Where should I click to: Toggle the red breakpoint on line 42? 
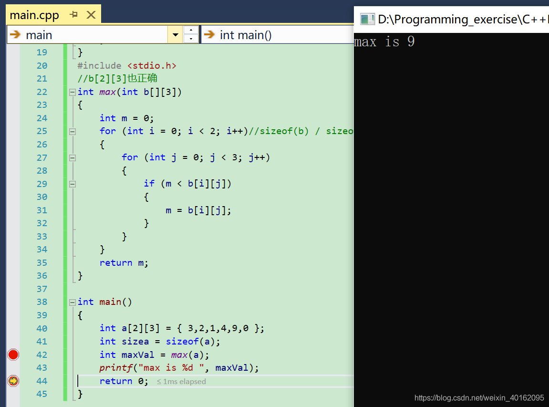pyautogui.click(x=13, y=355)
